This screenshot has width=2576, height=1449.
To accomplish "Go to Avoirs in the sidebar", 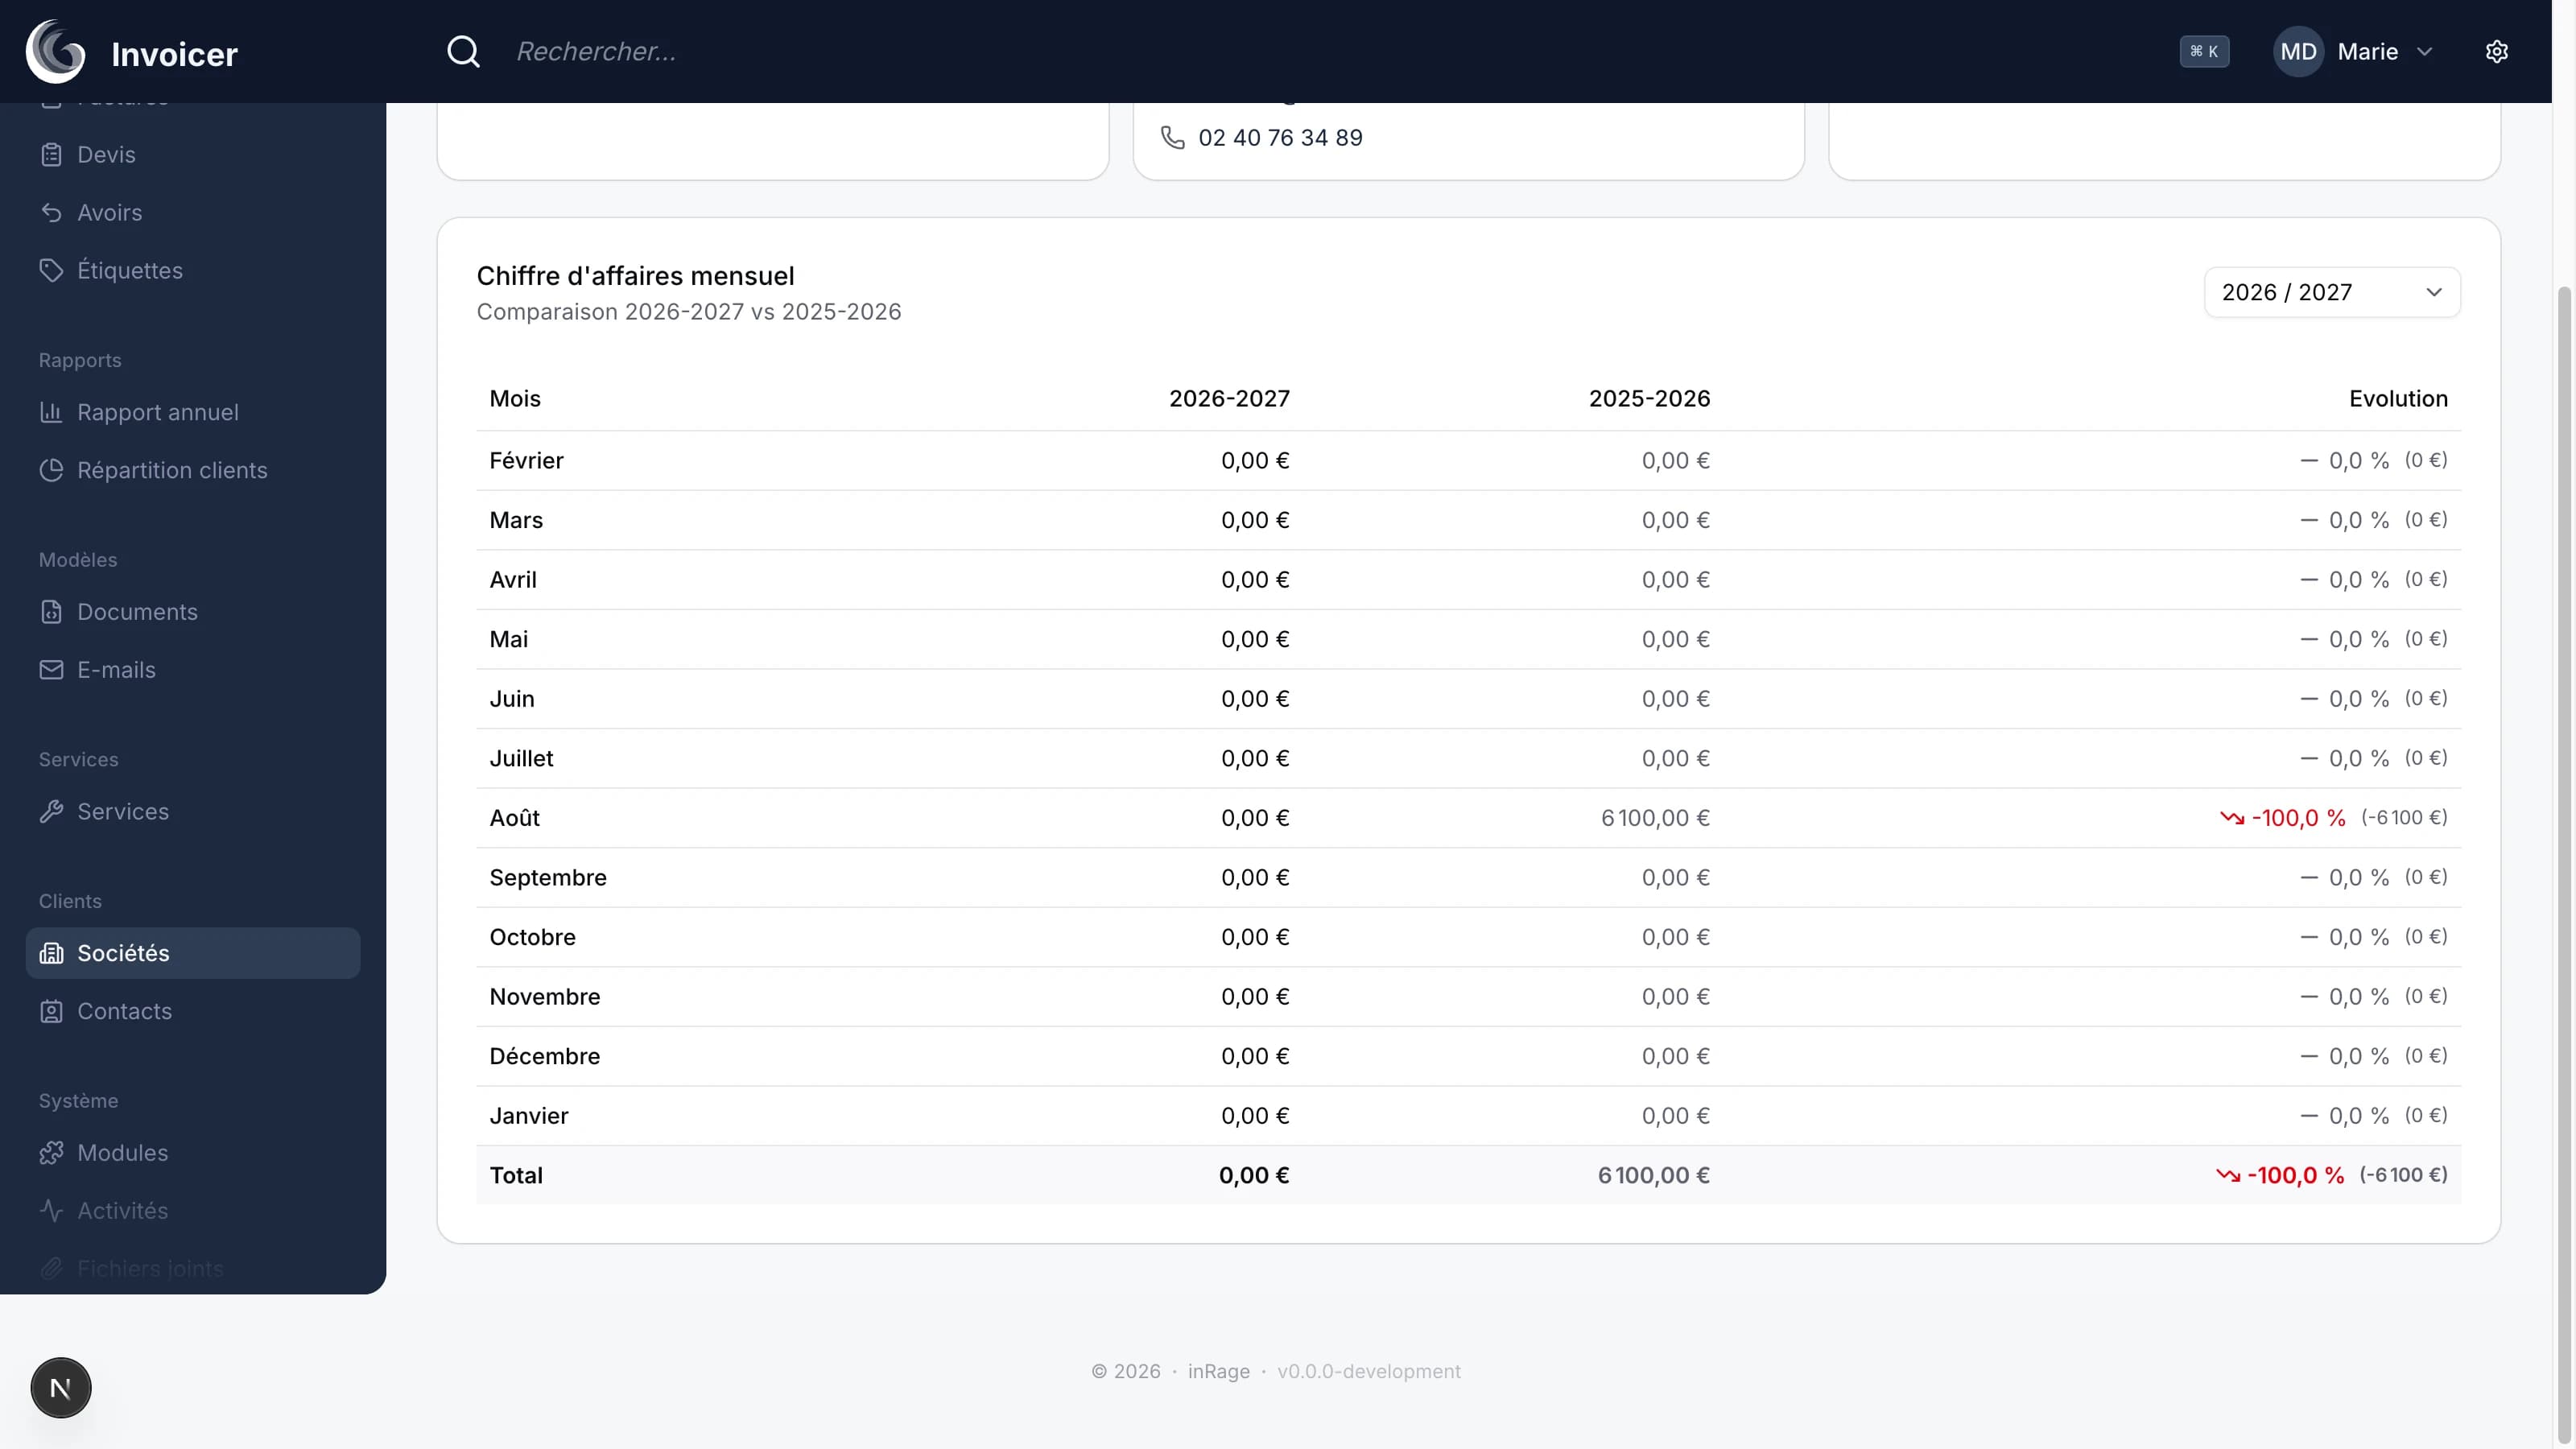I will (109, 213).
